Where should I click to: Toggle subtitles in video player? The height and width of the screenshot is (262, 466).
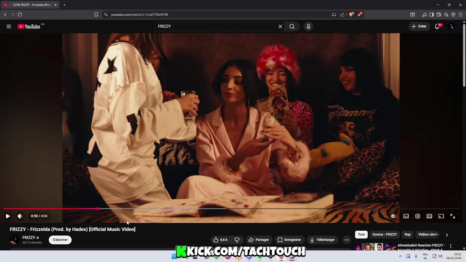coord(406,216)
